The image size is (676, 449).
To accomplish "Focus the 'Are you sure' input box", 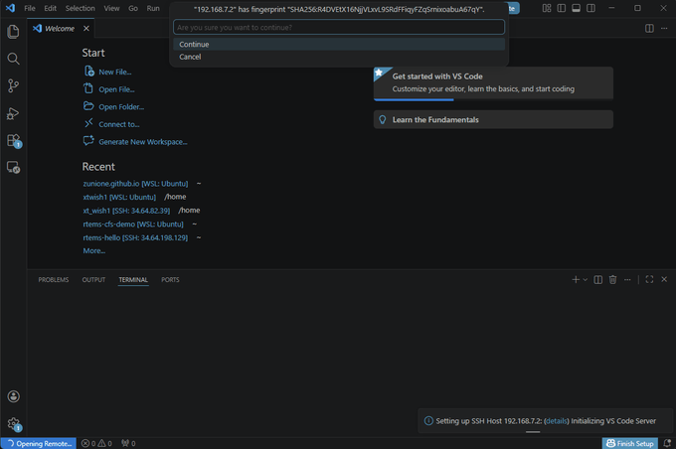I will 339,27.
